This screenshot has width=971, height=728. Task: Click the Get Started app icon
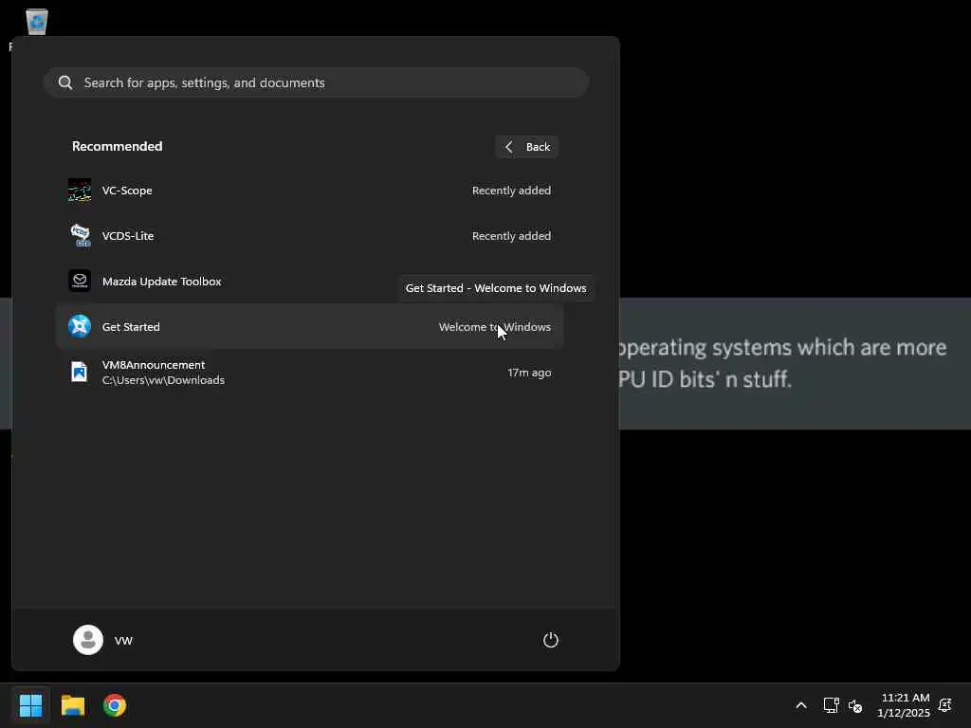tap(80, 326)
